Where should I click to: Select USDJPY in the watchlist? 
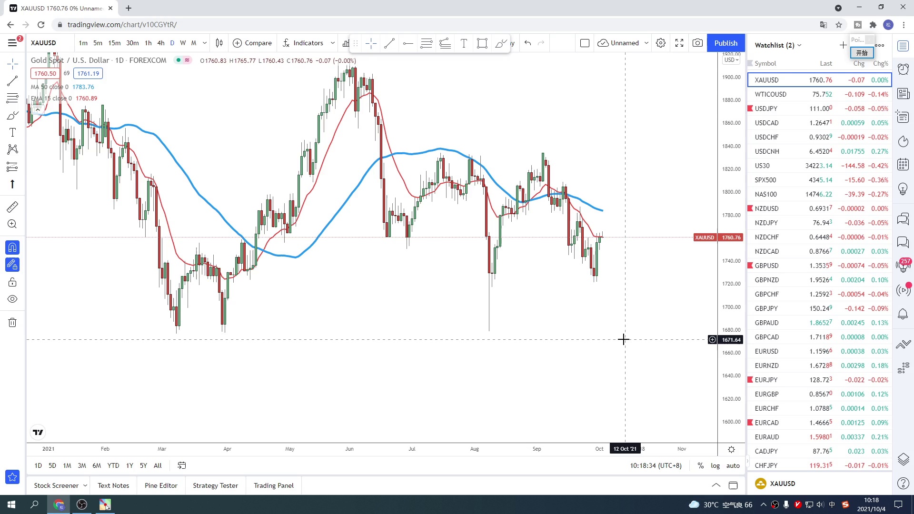point(766,109)
